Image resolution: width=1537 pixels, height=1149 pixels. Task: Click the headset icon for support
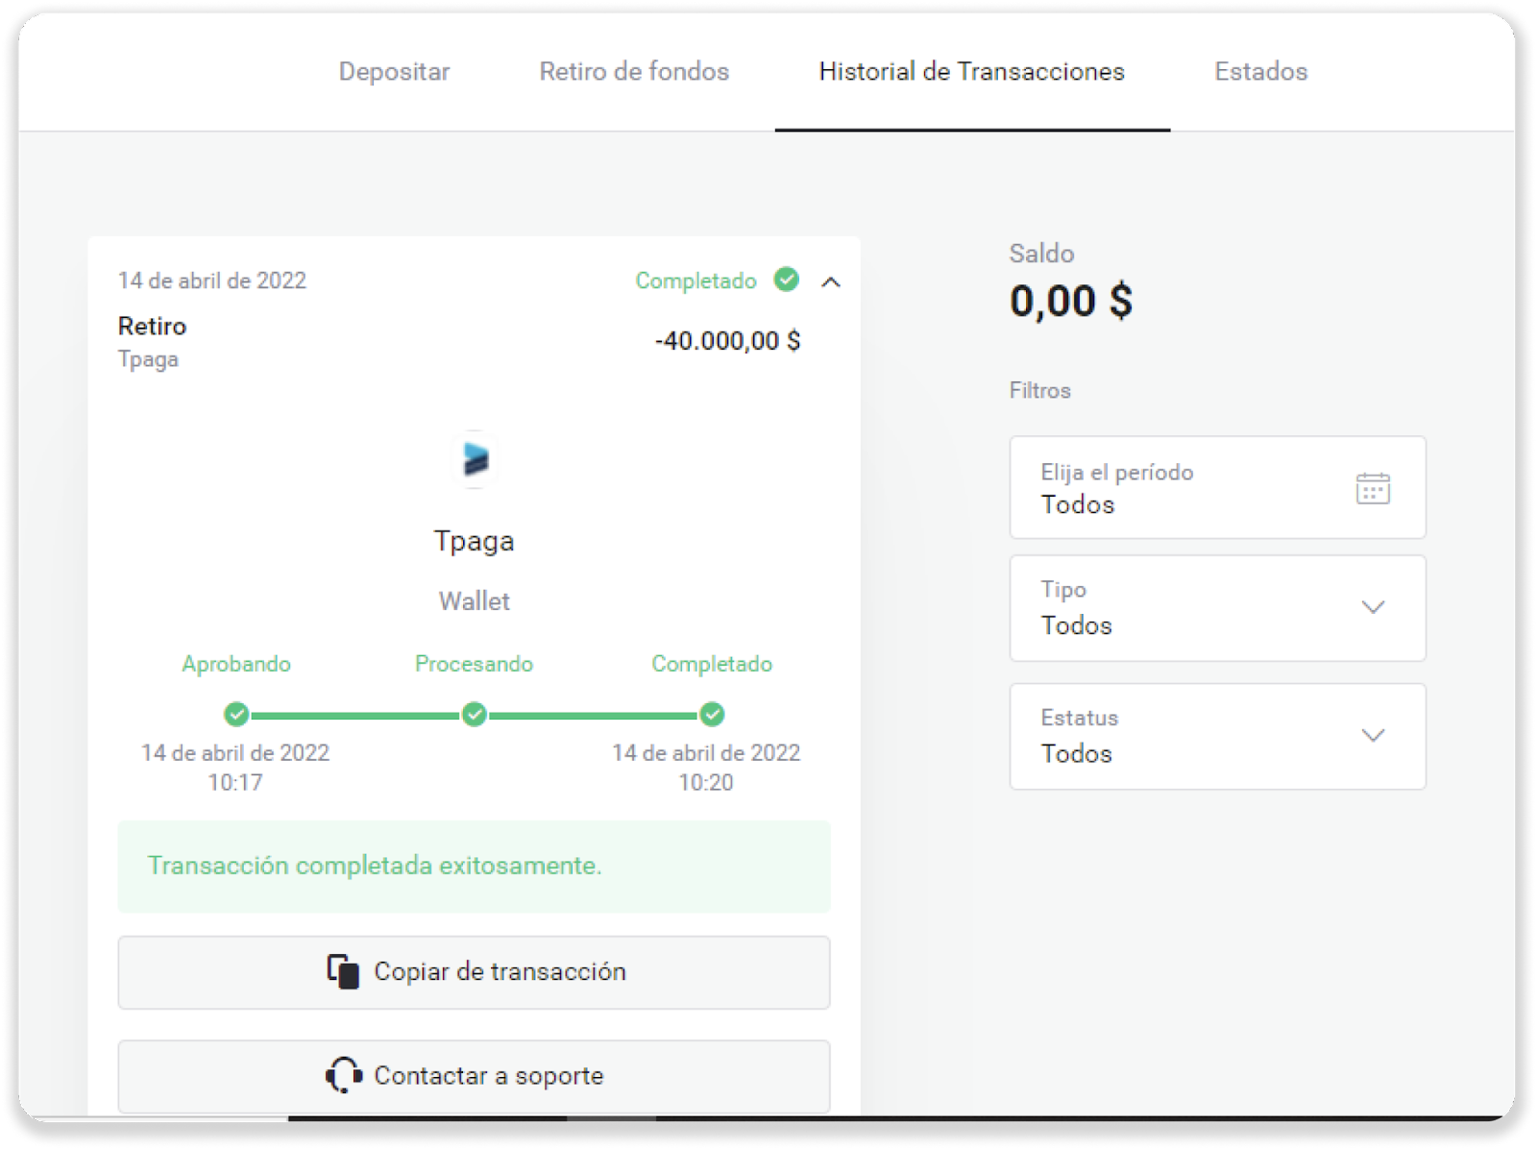pos(343,1075)
